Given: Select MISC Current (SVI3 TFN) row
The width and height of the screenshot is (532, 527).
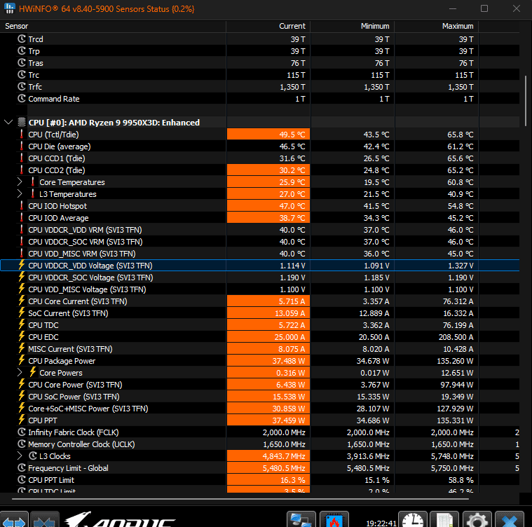Looking at the screenshot, I should coord(260,349).
